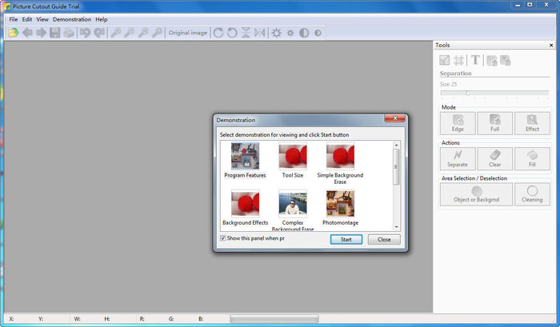The image size is (560, 327).
Task: Click the Redo arrow icon
Action: click(99, 33)
